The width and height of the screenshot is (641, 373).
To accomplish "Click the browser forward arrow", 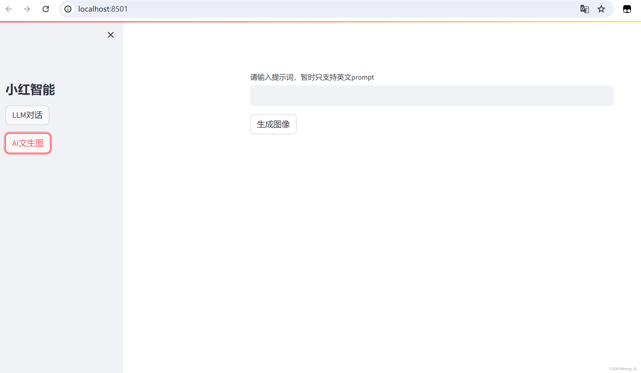I will (27, 9).
